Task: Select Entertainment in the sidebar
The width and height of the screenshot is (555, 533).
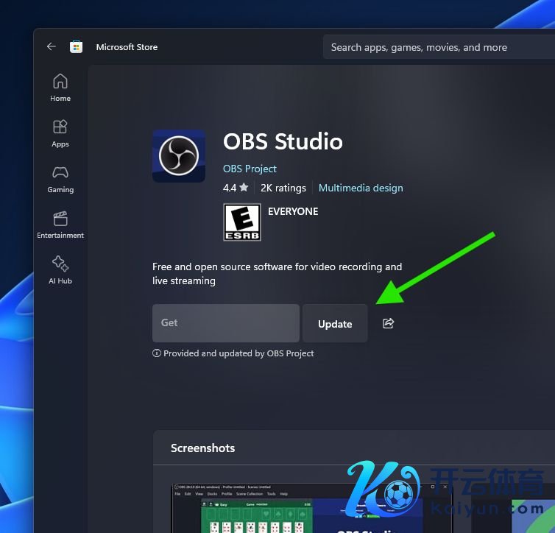Action: pyautogui.click(x=60, y=224)
